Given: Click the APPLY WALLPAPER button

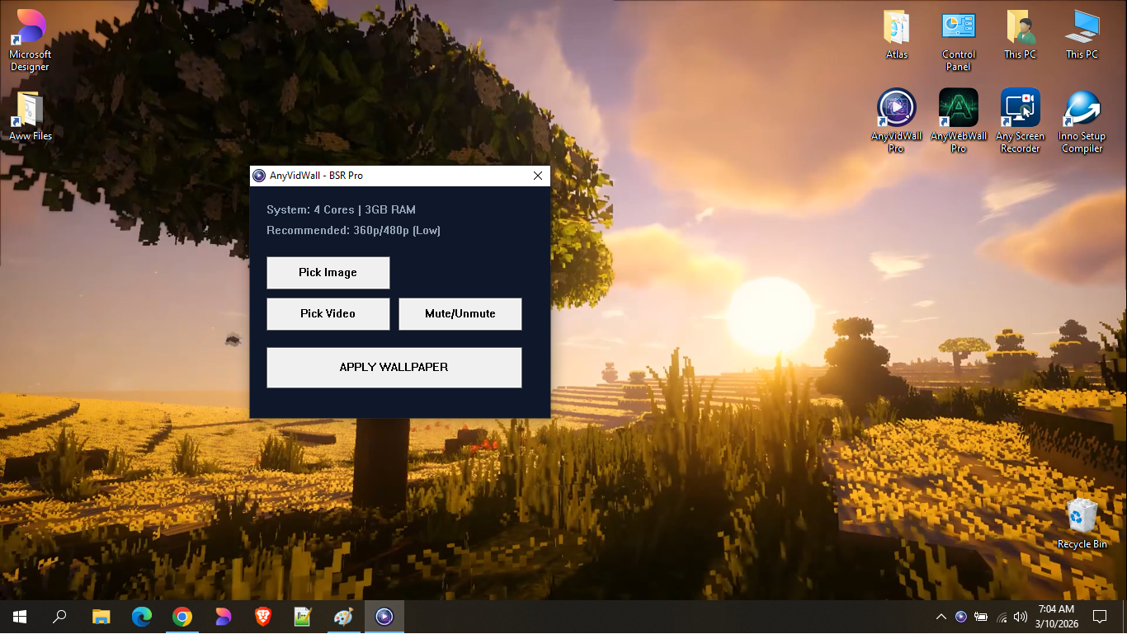Looking at the screenshot, I should click(x=394, y=367).
